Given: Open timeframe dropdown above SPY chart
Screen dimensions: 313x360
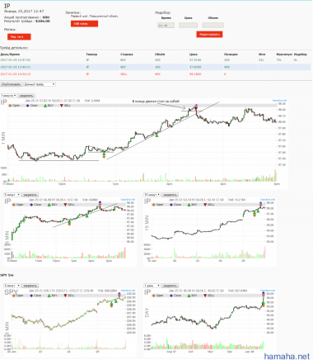Looking at the screenshot, I should click(12, 286).
